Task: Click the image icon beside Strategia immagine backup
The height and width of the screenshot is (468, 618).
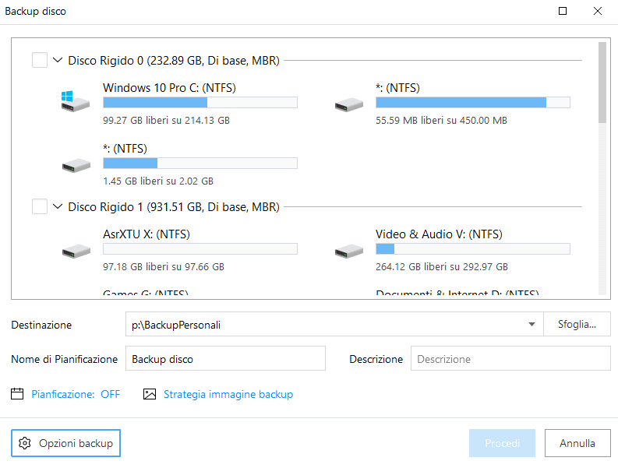Action: click(150, 394)
